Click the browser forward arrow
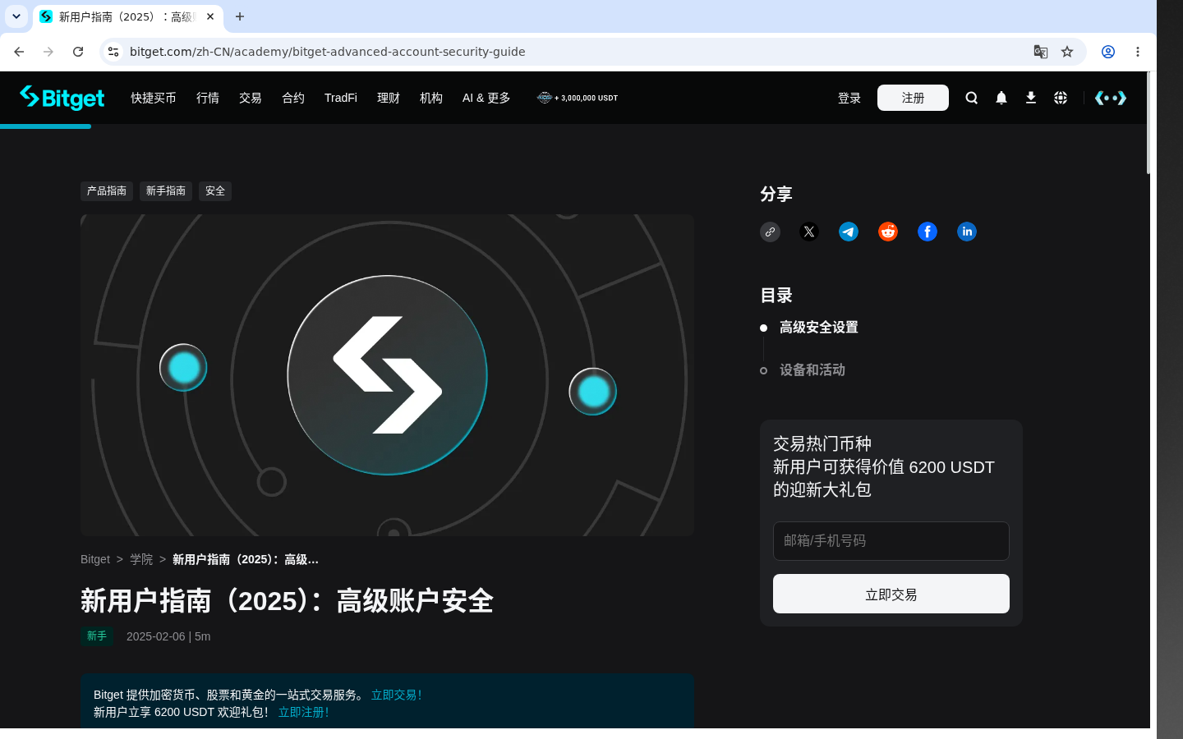Viewport: 1183px width, 739px height. [x=48, y=52]
